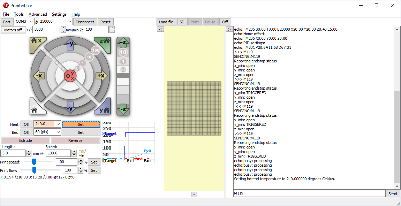Turn off the hotend heater
The image size is (401, 206).
point(27,124)
